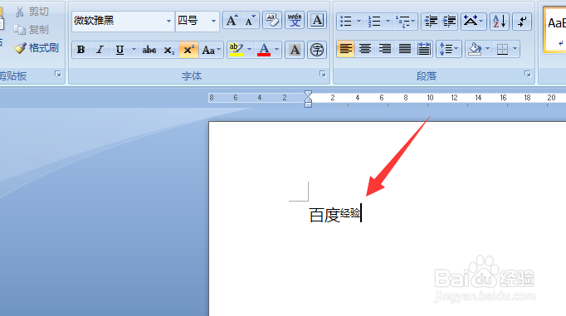Open Enclose Characters (字) tool
This screenshot has height=316, width=566.
(x=317, y=50)
